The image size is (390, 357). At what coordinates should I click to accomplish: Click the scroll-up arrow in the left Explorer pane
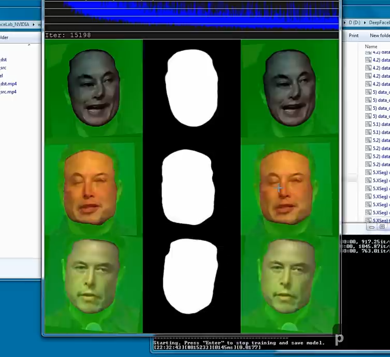coord(29,45)
